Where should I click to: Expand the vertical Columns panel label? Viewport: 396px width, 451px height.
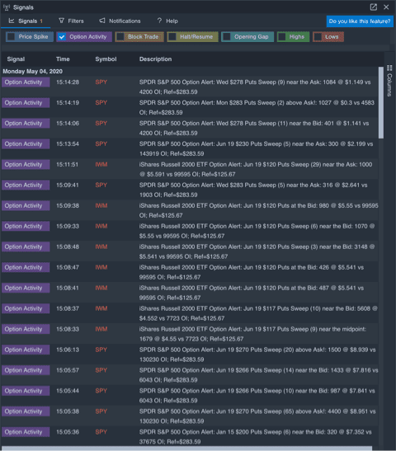[389, 85]
